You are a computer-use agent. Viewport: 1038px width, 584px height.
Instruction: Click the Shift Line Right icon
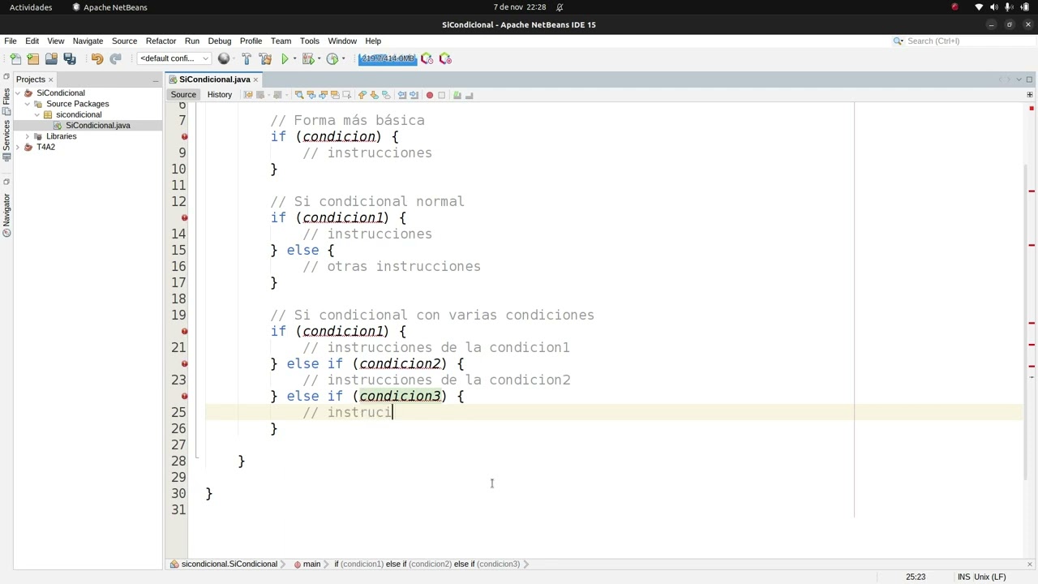(414, 95)
